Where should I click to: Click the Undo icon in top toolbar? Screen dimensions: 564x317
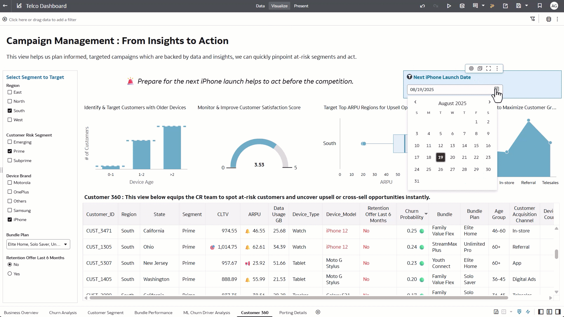pos(422,6)
